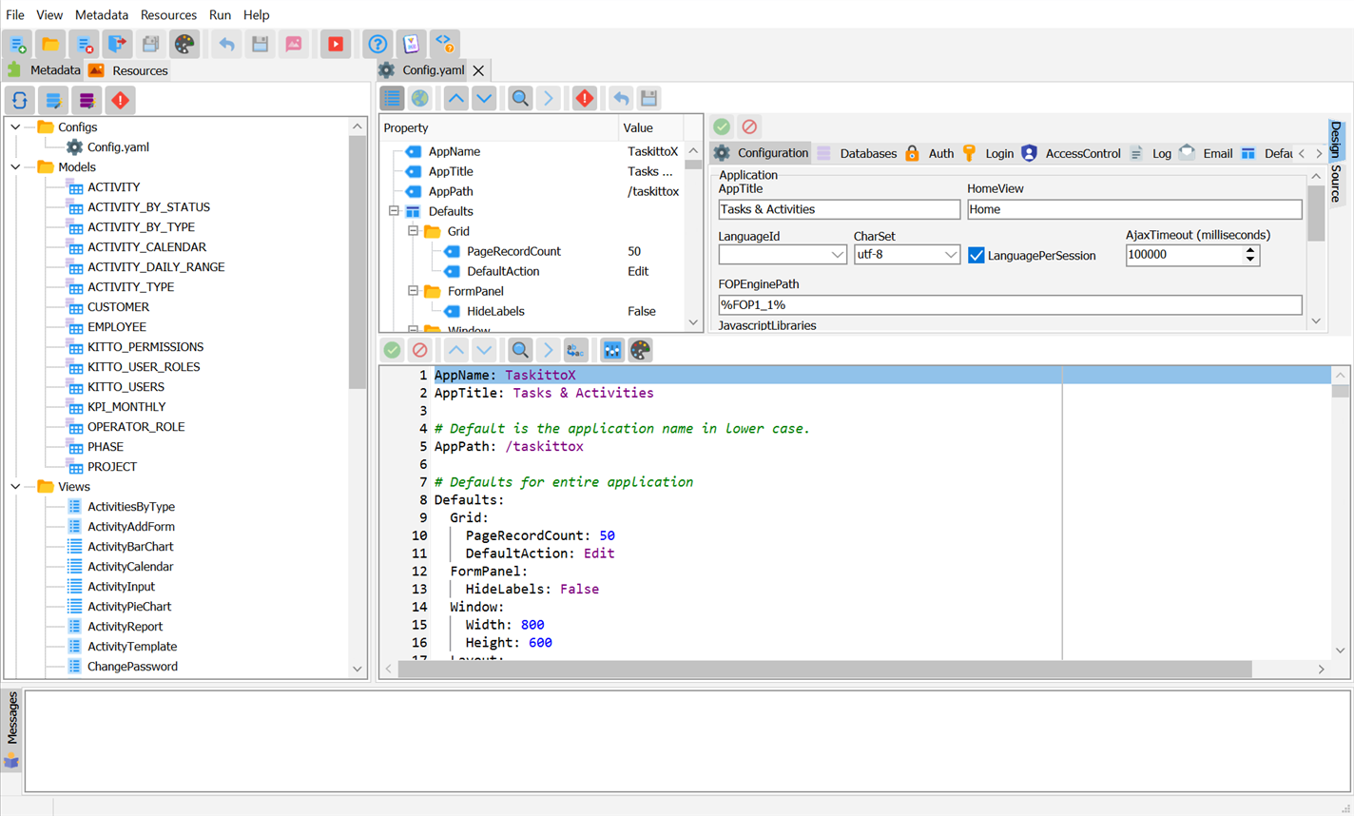Viewport: 1354px width, 816px height.
Task: Increase the AjaxTimeout value using up stepper
Action: 1250,250
